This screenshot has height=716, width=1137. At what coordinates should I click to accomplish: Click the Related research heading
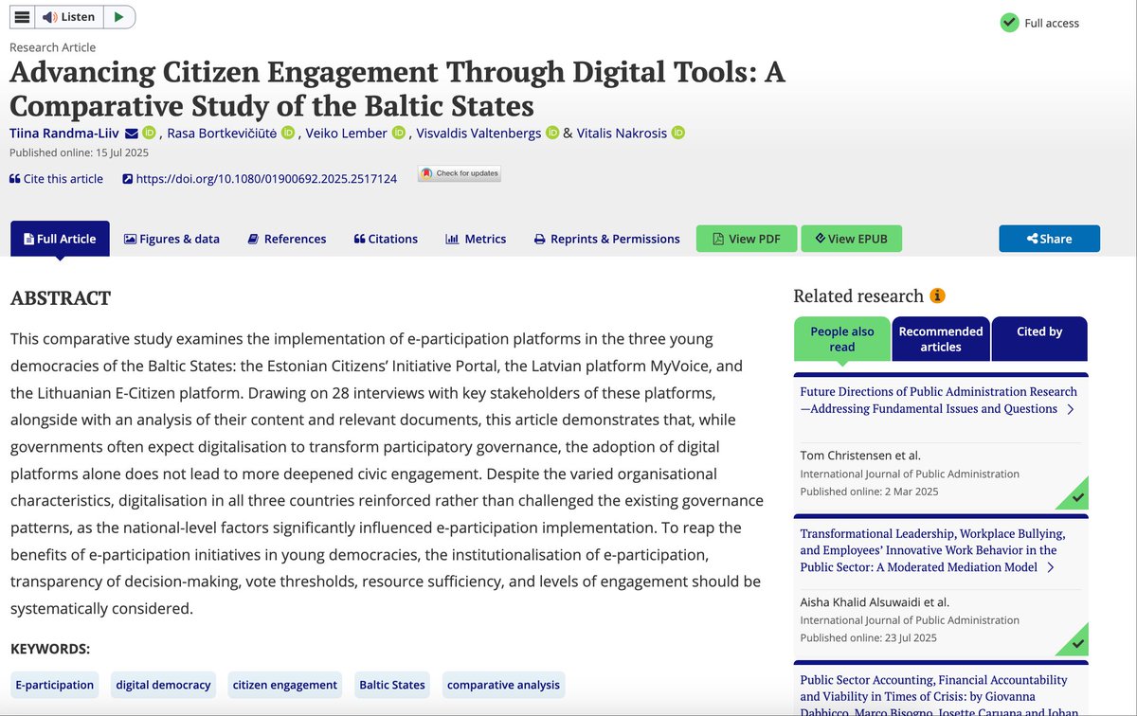(x=858, y=295)
